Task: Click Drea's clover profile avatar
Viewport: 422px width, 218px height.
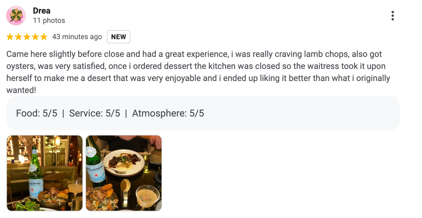Action: (15, 15)
